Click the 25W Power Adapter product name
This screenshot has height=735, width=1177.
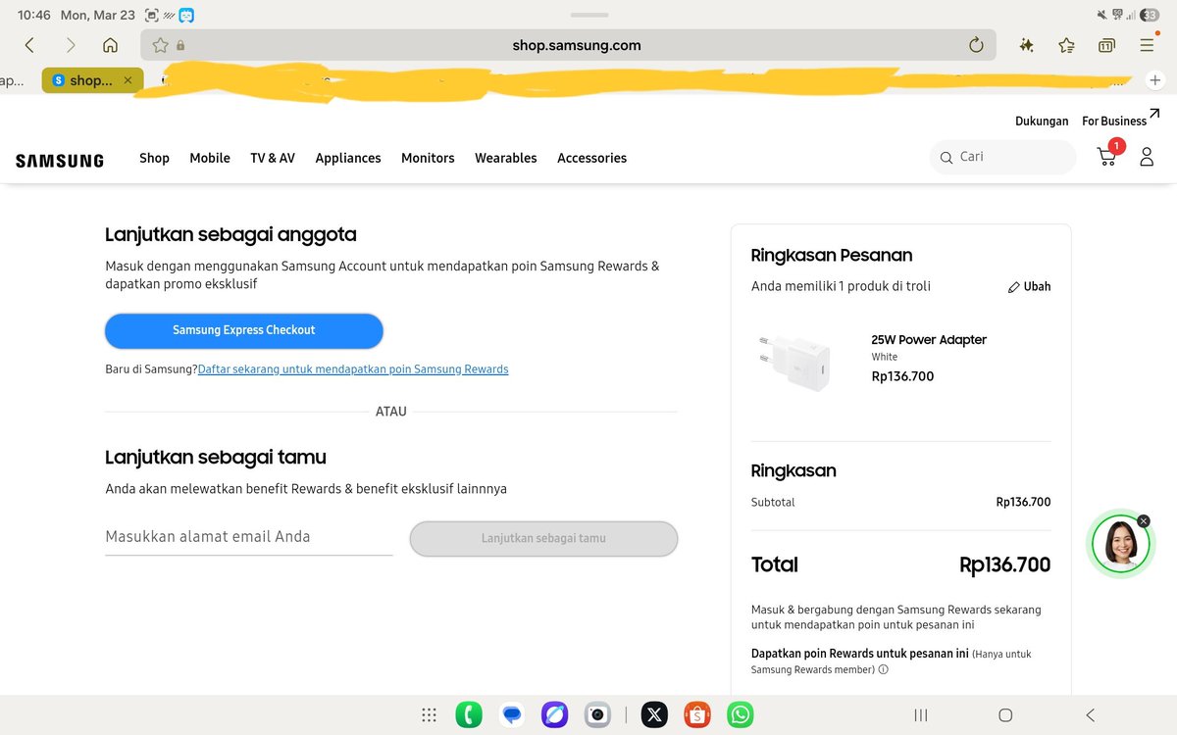pyautogui.click(x=929, y=340)
